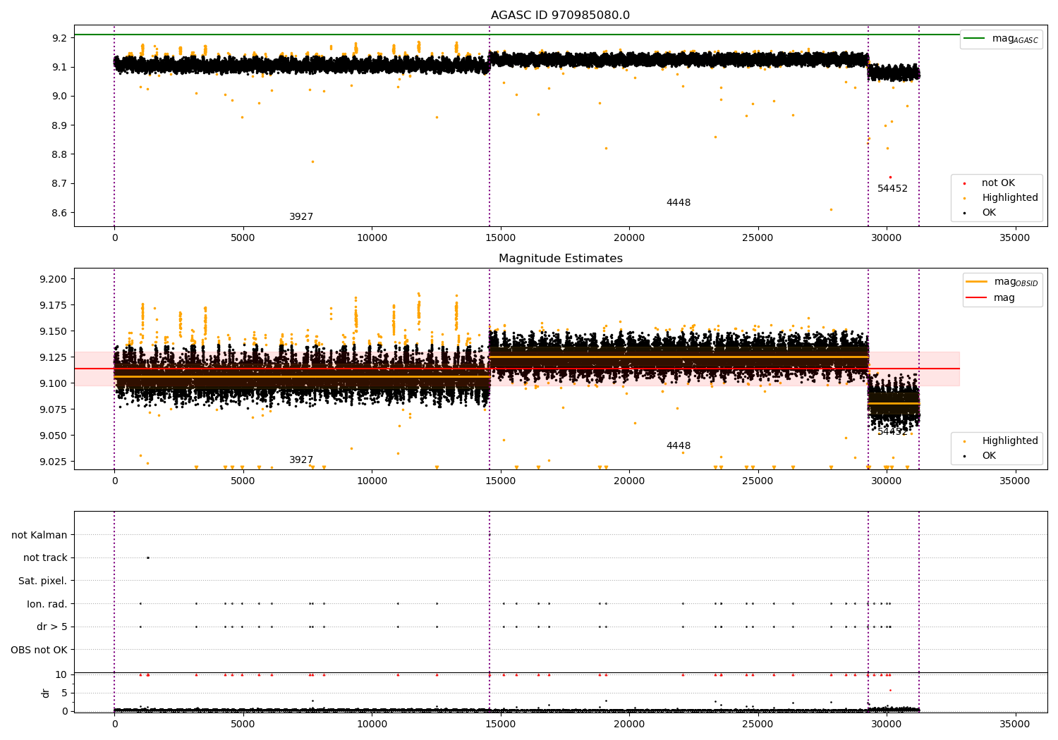This screenshot has width=1058, height=740.
Task: Select 'not OK' legend entry in top plot
Action: 998,183
